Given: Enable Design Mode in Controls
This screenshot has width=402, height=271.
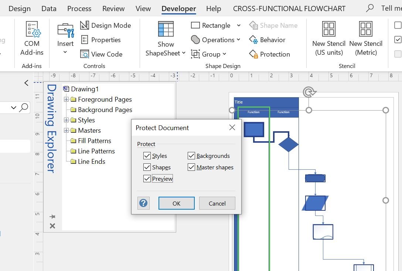Looking at the screenshot, I should (x=106, y=26).
